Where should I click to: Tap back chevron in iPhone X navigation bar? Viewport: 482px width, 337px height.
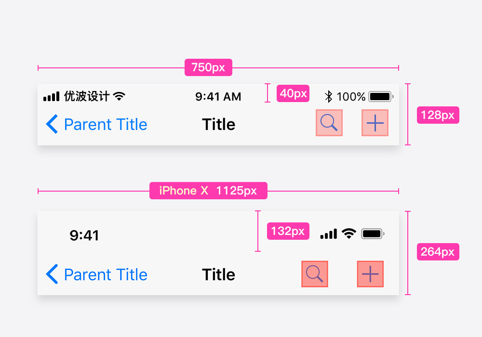coord(52,274)
